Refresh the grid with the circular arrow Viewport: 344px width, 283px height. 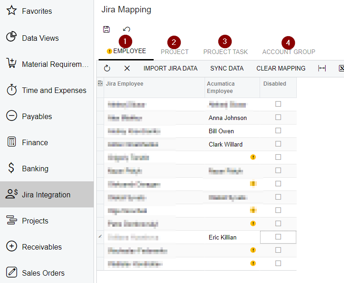pyautogui.click(x=107, y=68)
